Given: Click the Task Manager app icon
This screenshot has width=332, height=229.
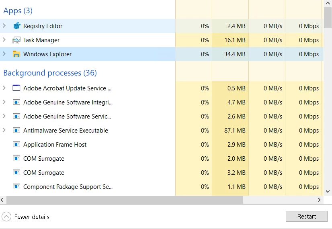Looking at the screenshot, I should [16, 40].
